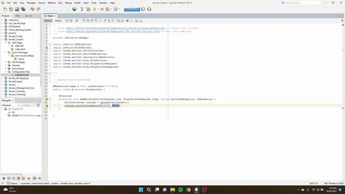Image resolution: width=345 pixels, height=194 pixels.
Task: Click the Debug Project icon
Action: point(102,9)
